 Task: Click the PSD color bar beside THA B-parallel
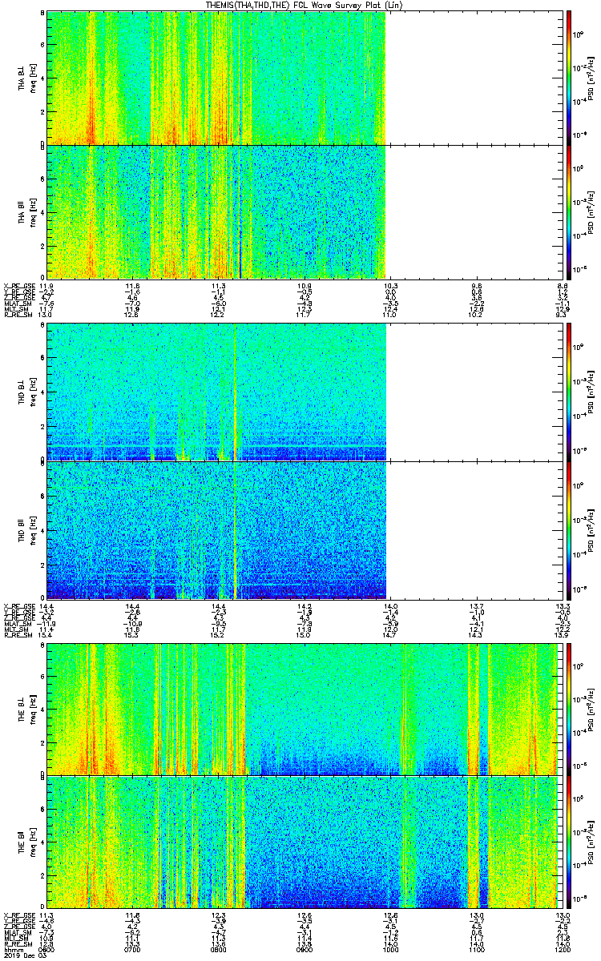click(570, 211)
